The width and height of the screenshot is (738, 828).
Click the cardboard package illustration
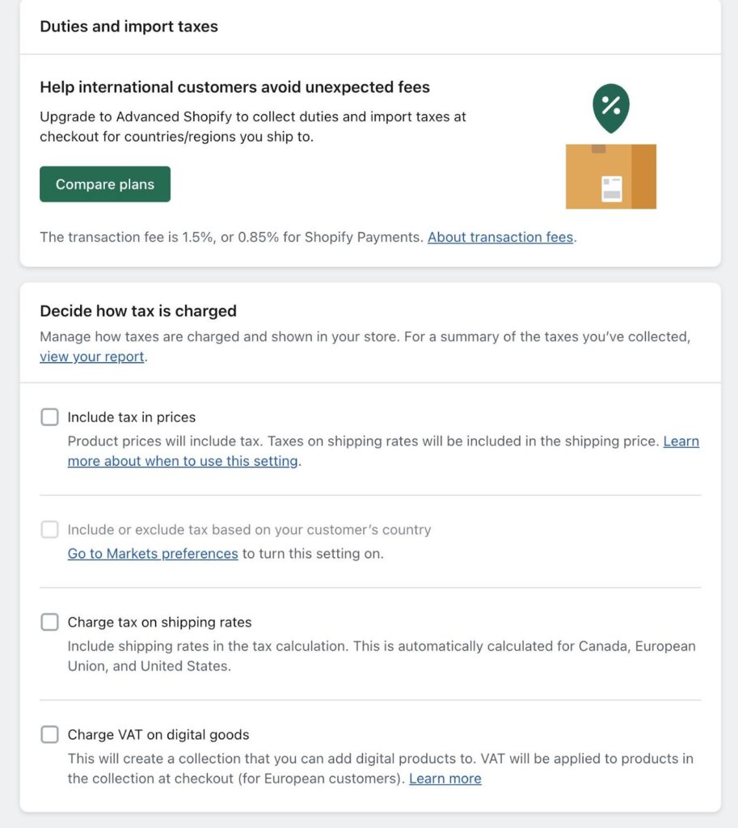[610, 175]
